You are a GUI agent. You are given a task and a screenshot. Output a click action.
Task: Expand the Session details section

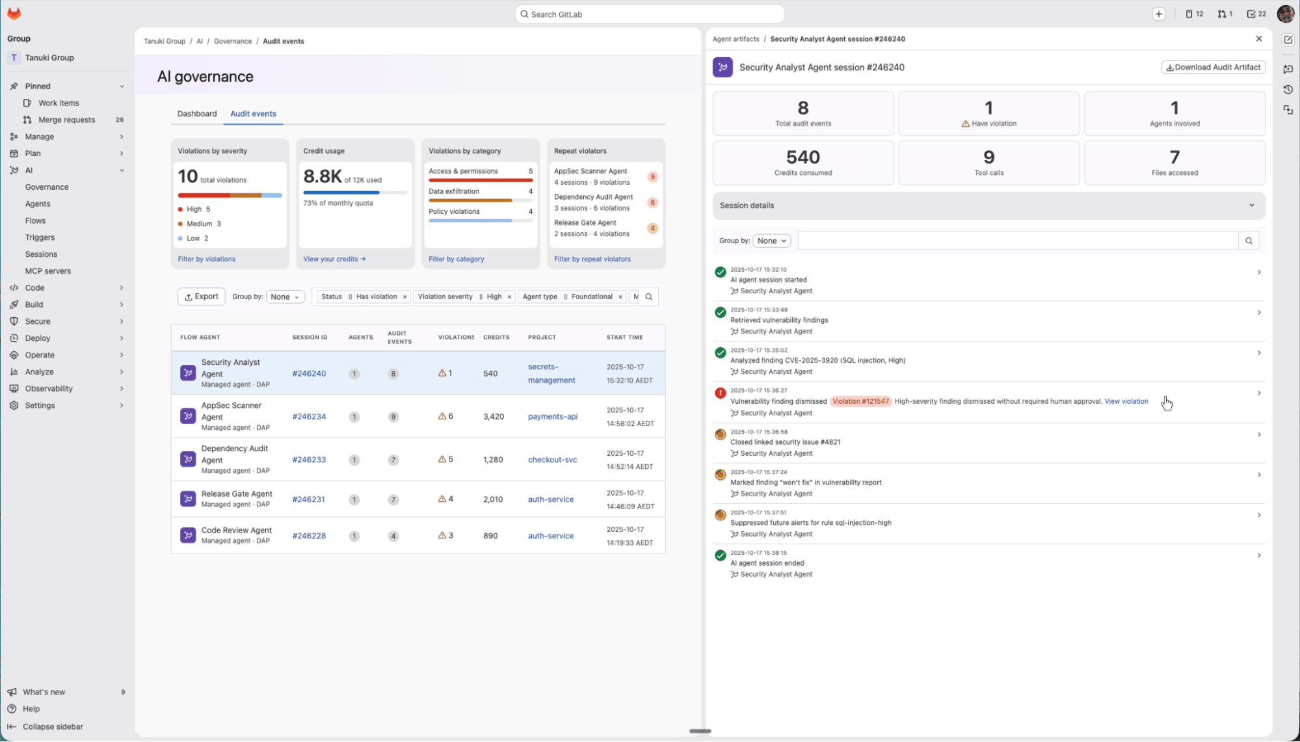(988, 205)
